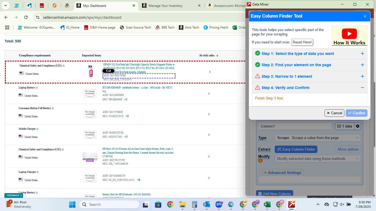
Task: Open 888 Tech bookmark
Action: [x=165, y=27]
